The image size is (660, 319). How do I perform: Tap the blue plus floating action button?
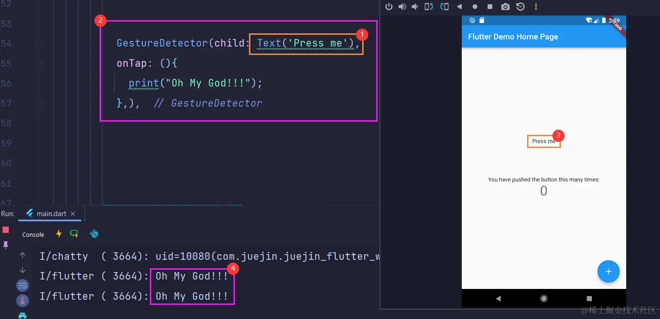pos(608,272)
